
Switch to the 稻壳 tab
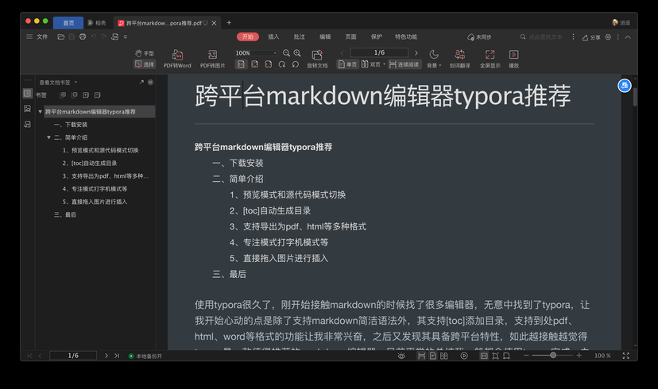(x=97, y=23)
